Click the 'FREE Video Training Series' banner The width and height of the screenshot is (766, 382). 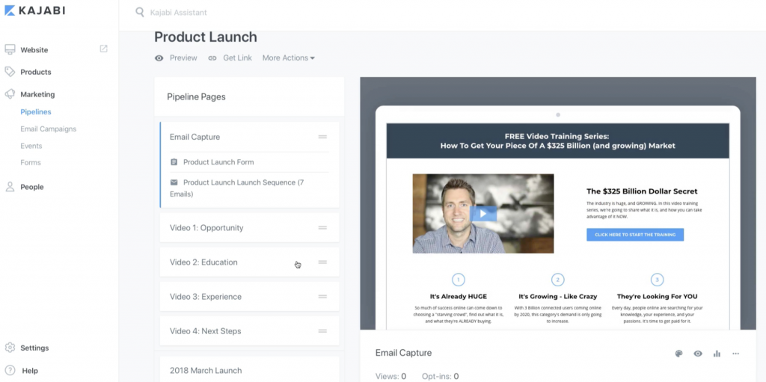click(558, 141)
